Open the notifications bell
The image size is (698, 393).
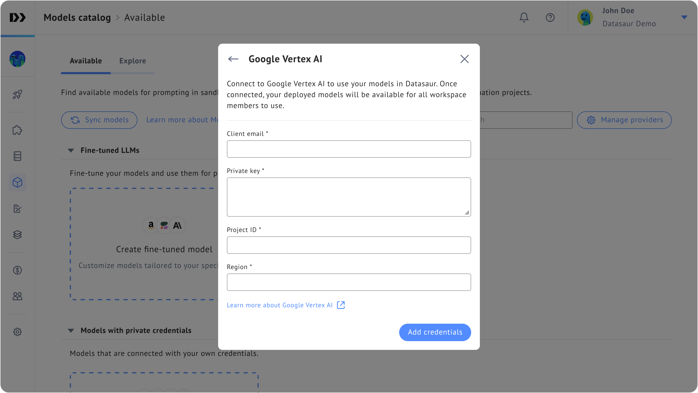524,17
